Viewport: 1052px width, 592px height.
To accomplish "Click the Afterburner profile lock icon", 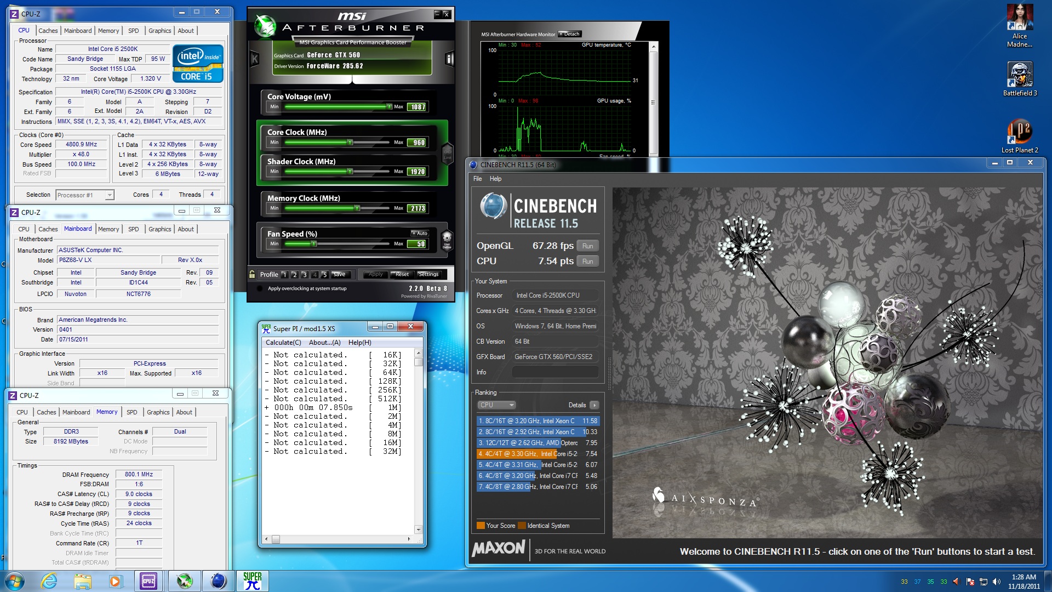I will (252, 274).
